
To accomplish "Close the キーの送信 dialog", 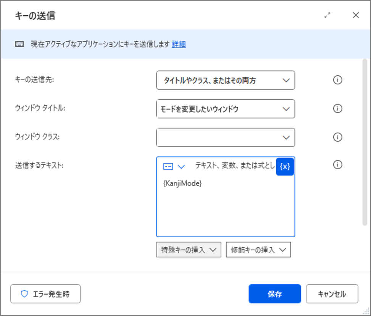I will 356,15.
